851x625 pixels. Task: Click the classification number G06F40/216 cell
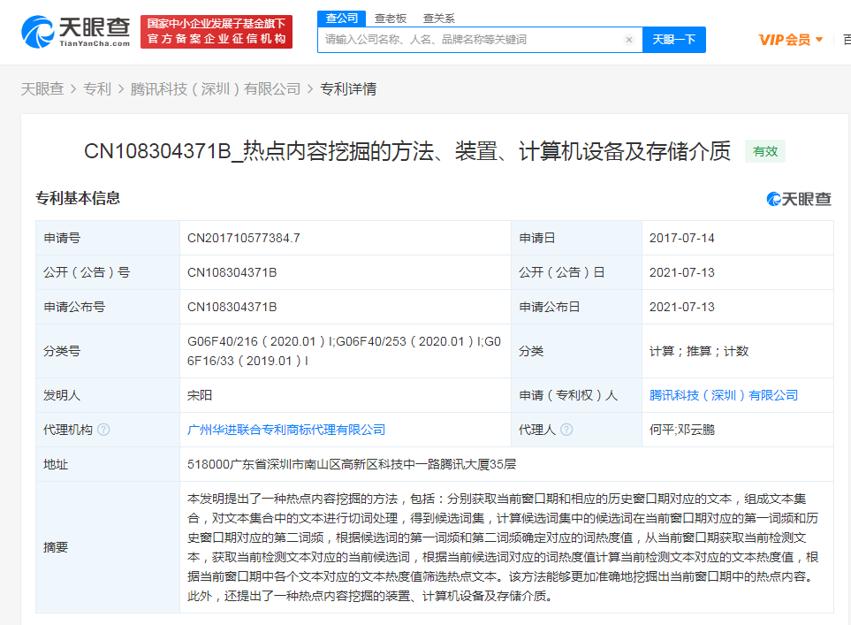344,351
